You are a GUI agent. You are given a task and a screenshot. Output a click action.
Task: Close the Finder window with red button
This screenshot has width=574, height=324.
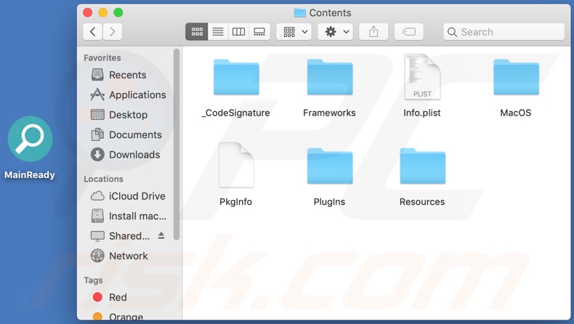coord(87,12)
